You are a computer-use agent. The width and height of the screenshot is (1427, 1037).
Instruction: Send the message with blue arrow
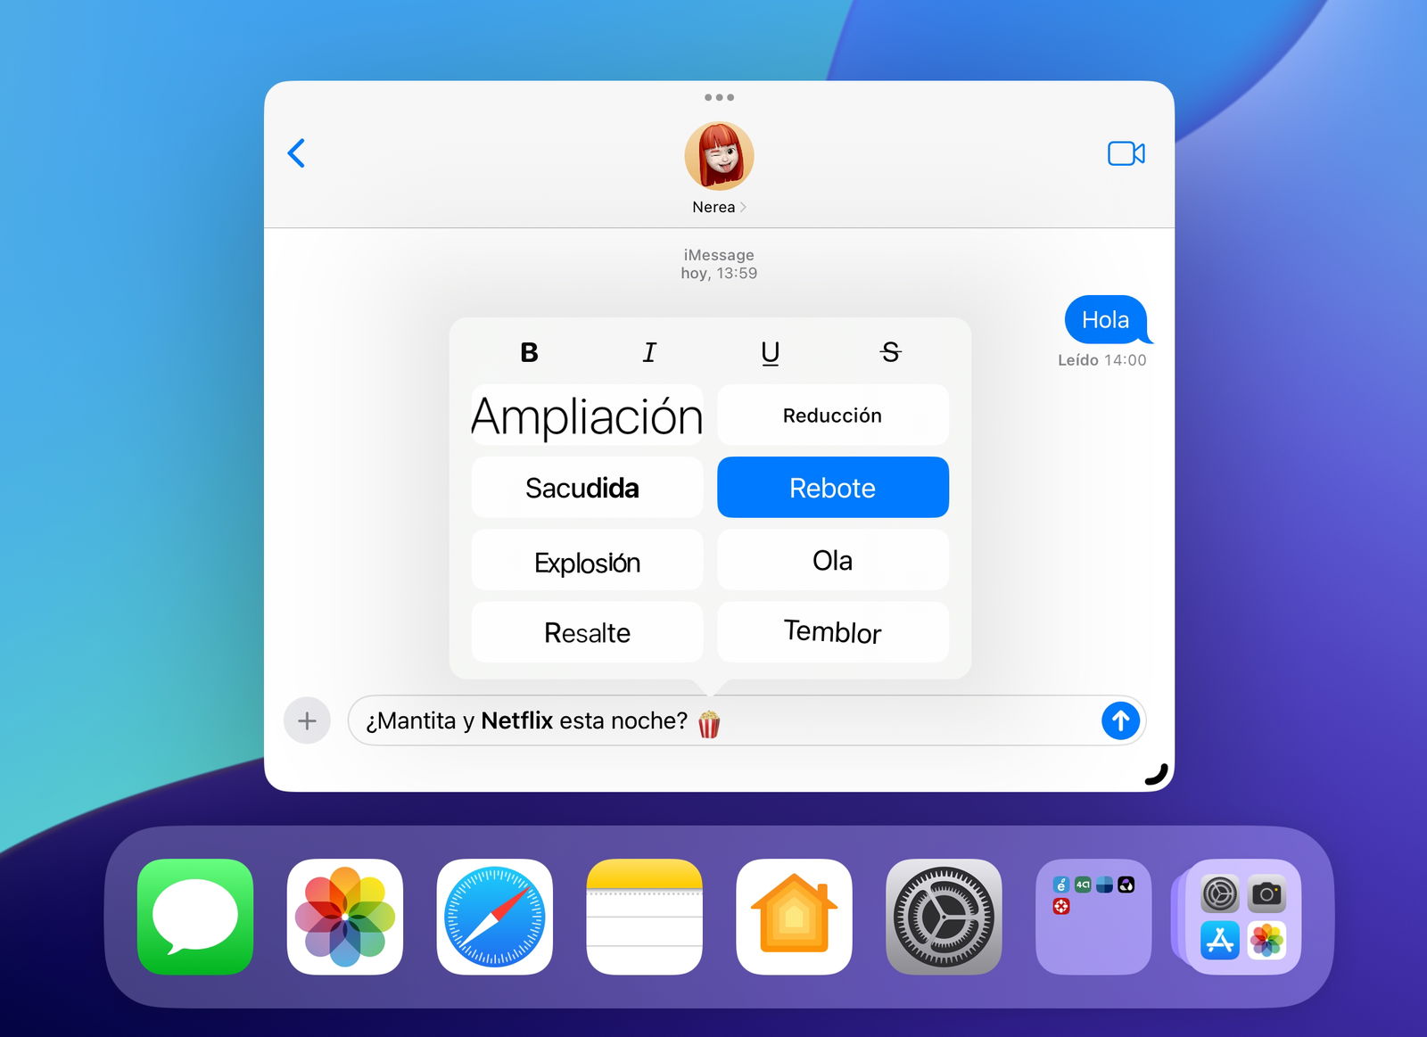[x=1120, y=720]
